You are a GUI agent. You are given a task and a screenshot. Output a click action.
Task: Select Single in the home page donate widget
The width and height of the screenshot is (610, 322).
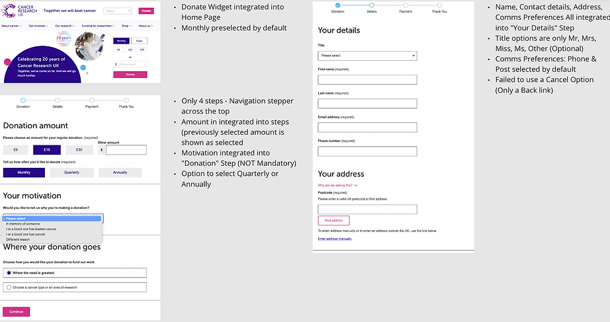[140, 41]
